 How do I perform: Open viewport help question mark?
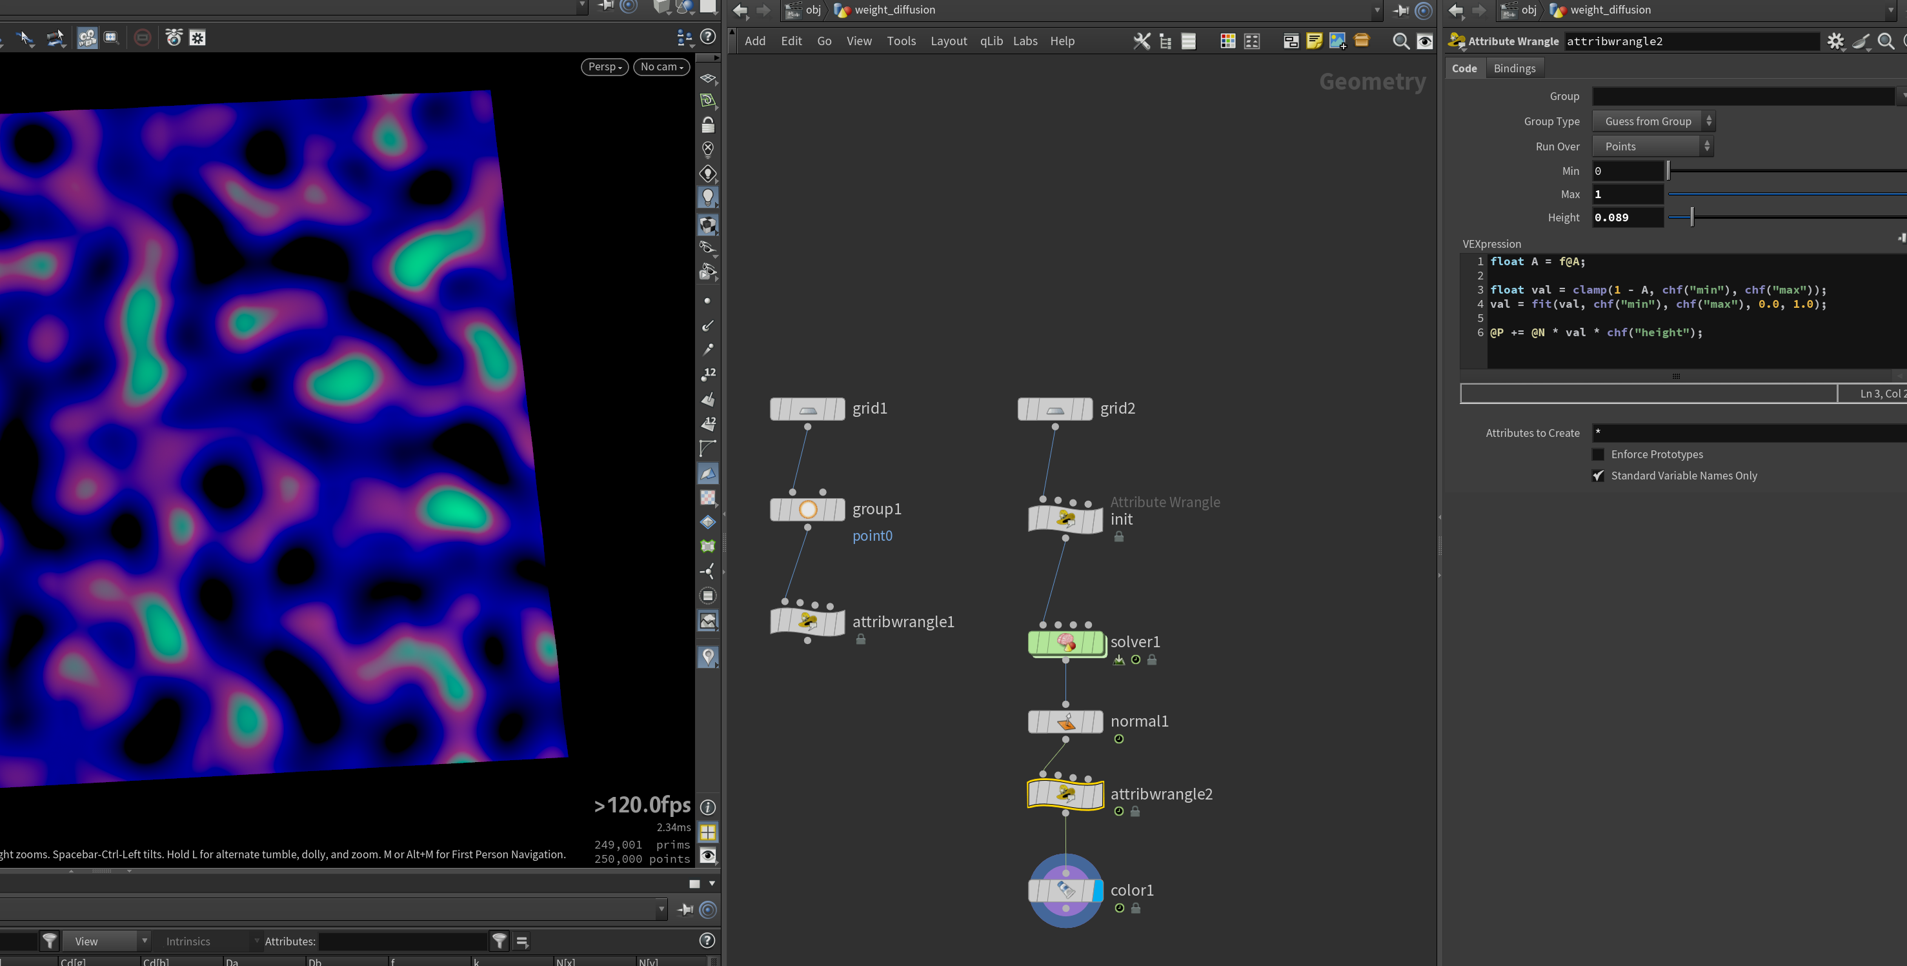coord(708,36)
